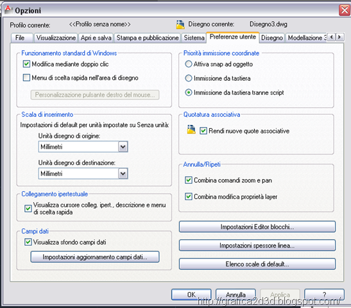Toggle Combina modifica proprietà layer
The width and height of the screenshot is (351, 308).
pos(189,196)
